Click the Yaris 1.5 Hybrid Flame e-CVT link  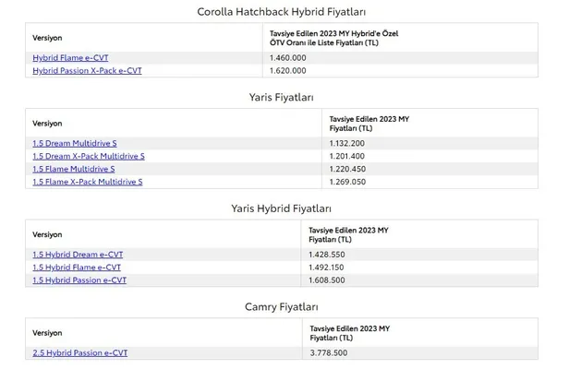77,267
